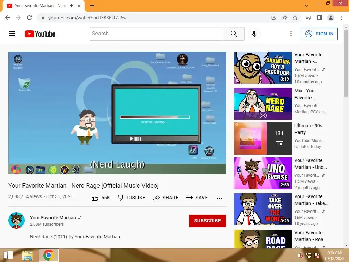The image size is (349, 262).
Task: Toggle Chrome side panel icon
Action: click(320, 18)
